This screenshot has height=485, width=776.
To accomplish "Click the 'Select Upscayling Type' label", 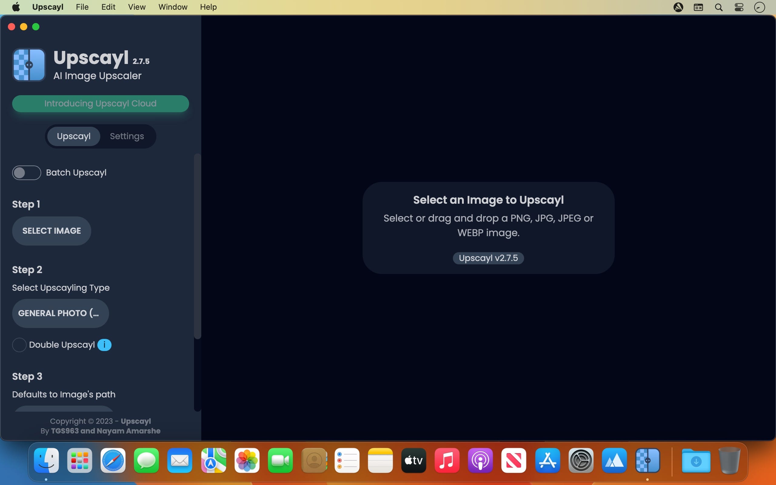I will click(61, 288).
